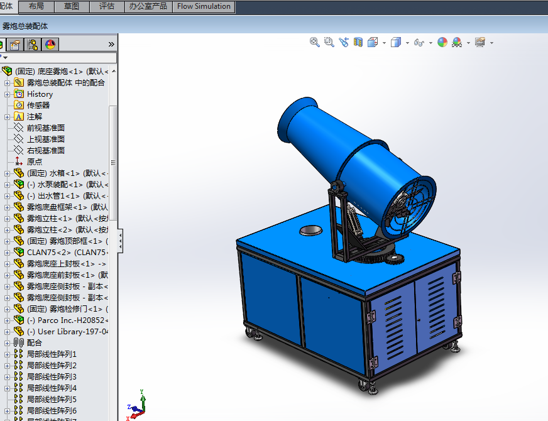The width and height of the screenshot is (548, 421).
Task: Select the 出水管1<1> component
Action: tap(67, 195)
